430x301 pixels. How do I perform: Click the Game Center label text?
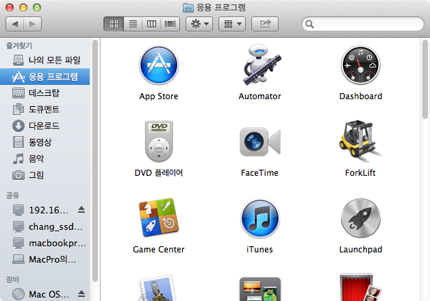[x=158, y=250]
